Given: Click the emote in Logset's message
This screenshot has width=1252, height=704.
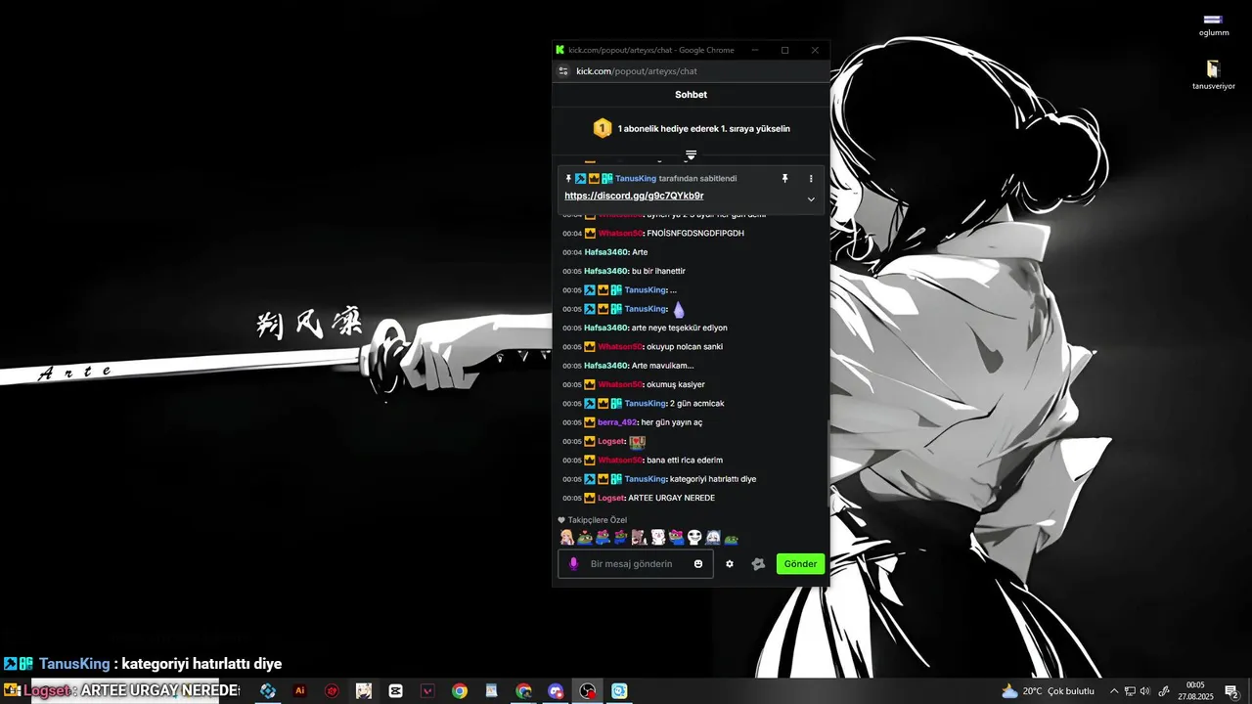Looking at the screenshot, I should click(x=637, y=441).
